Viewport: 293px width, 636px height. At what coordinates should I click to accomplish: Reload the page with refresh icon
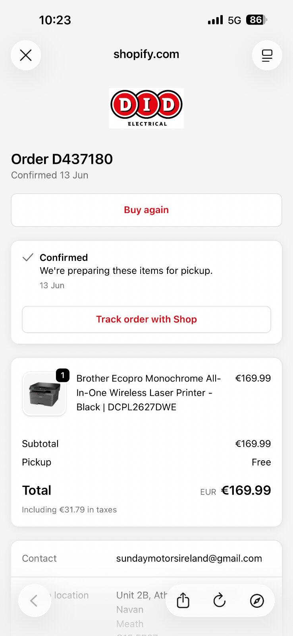(x=220, y=600)
